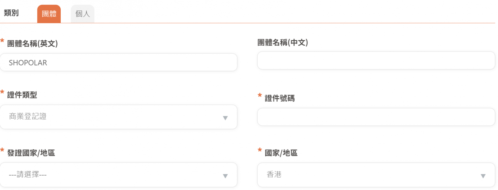Click the 證件號碼 label text

pos(280,98)
